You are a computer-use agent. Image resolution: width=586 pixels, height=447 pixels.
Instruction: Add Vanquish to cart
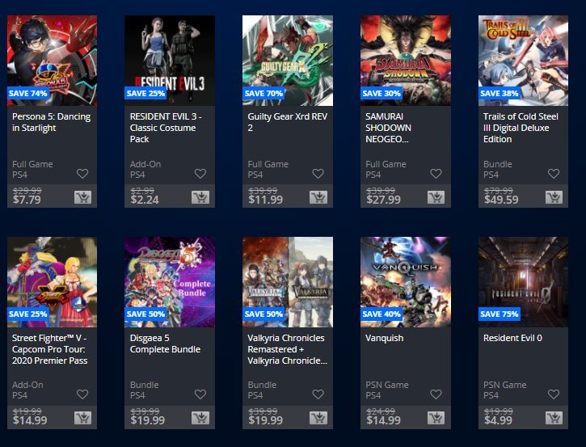coord(436,418)
